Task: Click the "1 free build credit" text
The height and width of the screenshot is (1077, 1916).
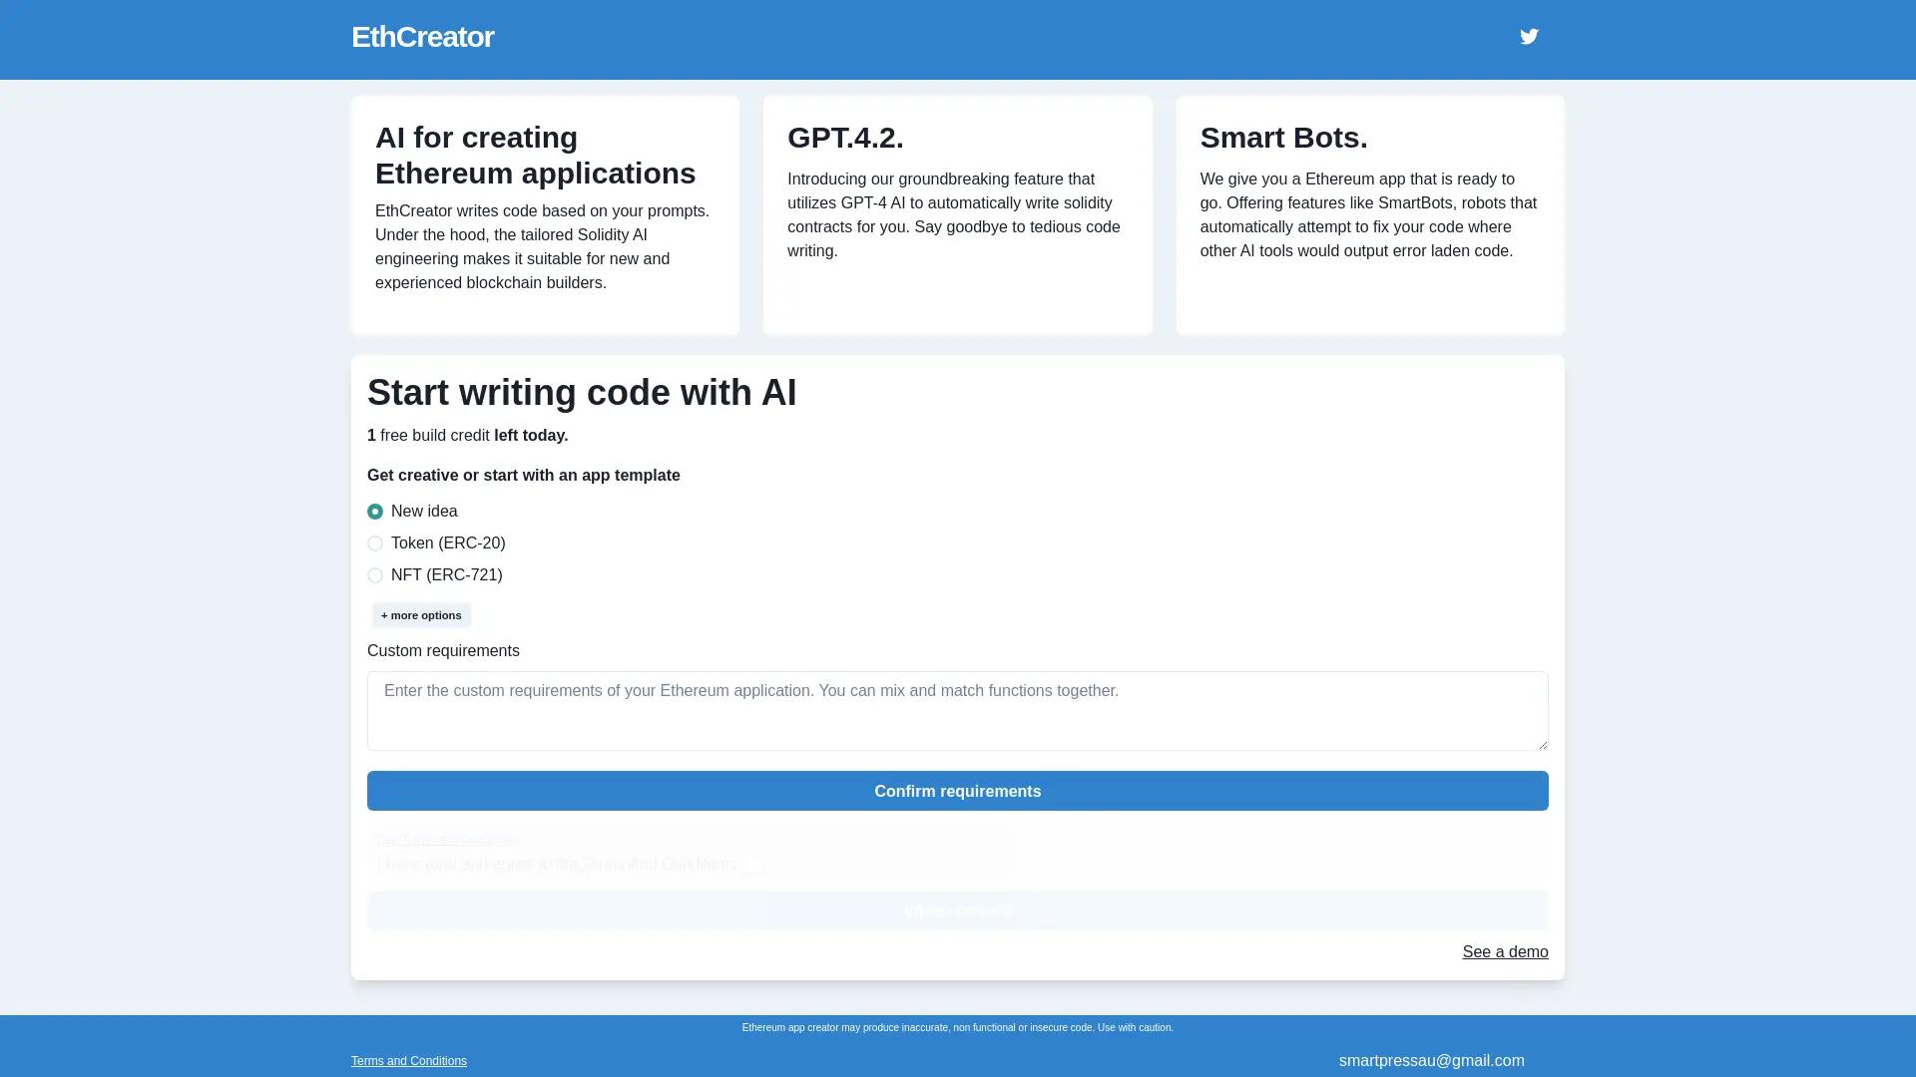Action: (x=428, y=435)
